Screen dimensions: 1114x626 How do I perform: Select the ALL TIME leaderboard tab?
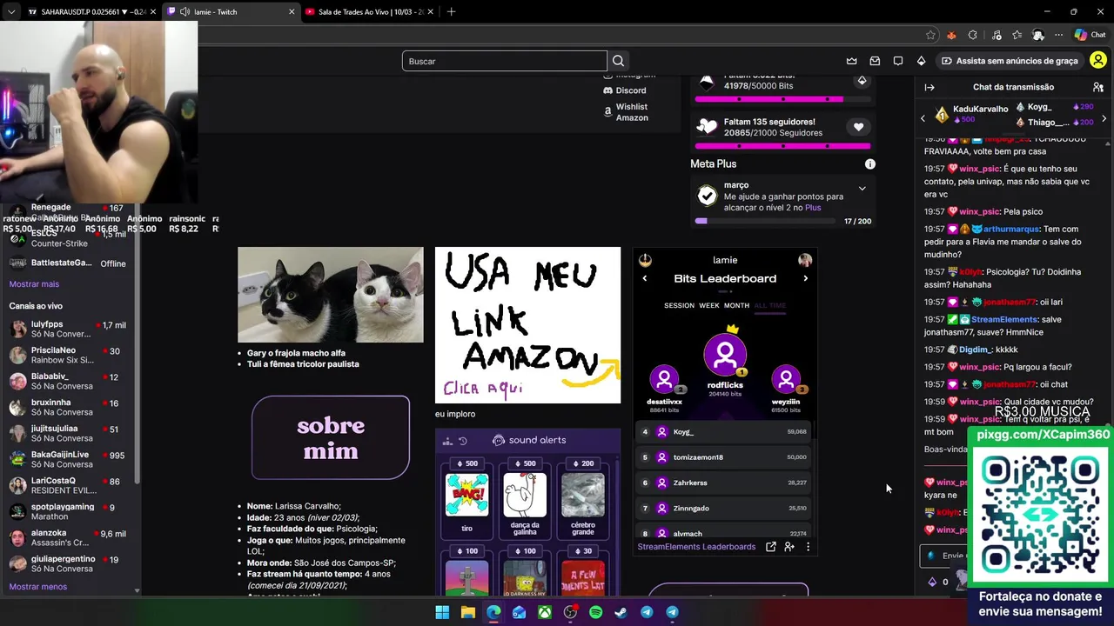tap(770, 305)
